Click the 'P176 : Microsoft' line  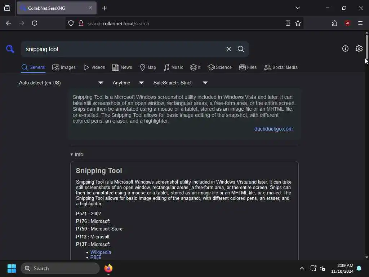pyautogui.click(x=93, y=221)
